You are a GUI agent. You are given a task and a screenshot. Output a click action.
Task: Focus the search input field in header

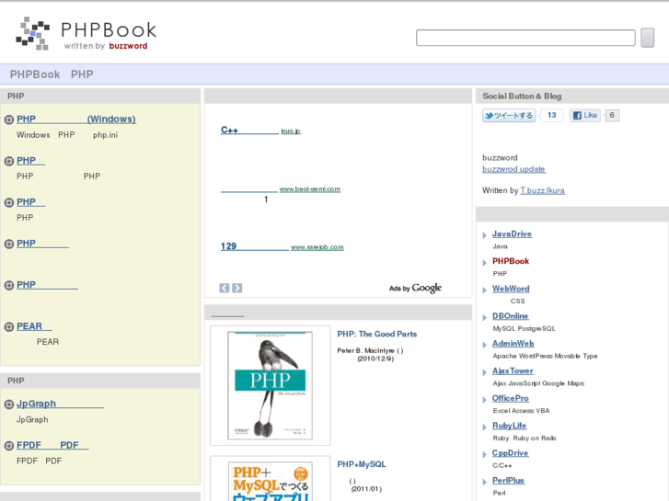(525, 38)
